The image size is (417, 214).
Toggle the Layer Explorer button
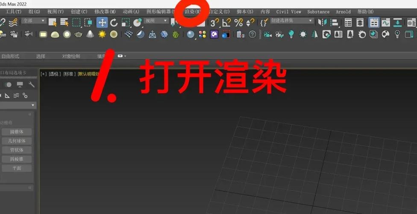click(360, 23)
